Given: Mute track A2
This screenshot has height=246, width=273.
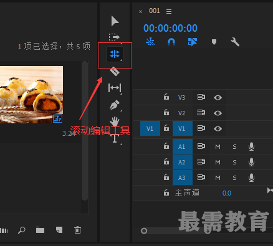Looking at the screenshot, I should 218,162.
